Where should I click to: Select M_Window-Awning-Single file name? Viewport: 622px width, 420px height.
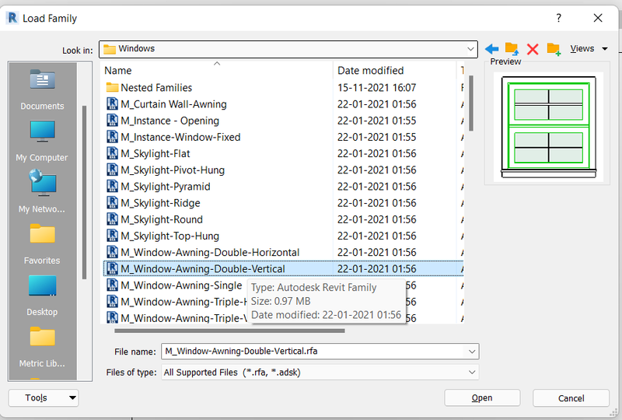tap(181, 285)
